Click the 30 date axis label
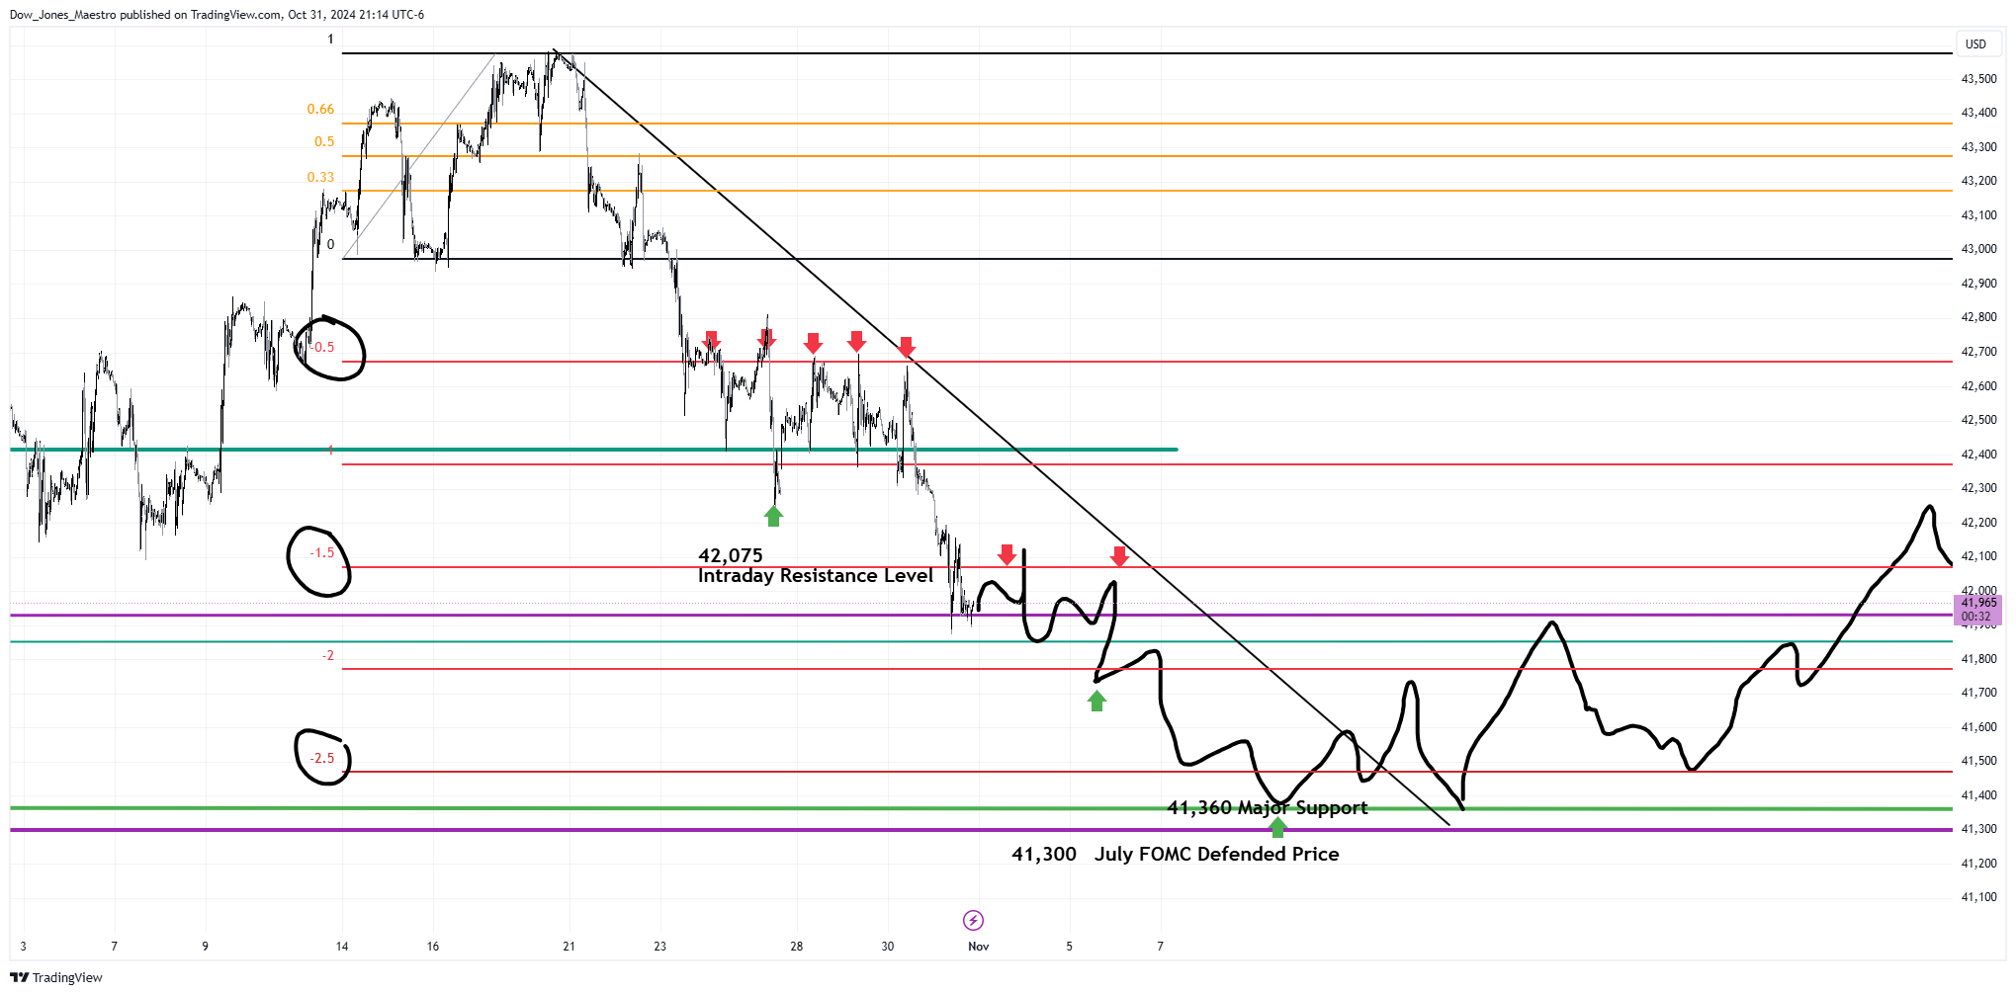 (x=887, y=947)
